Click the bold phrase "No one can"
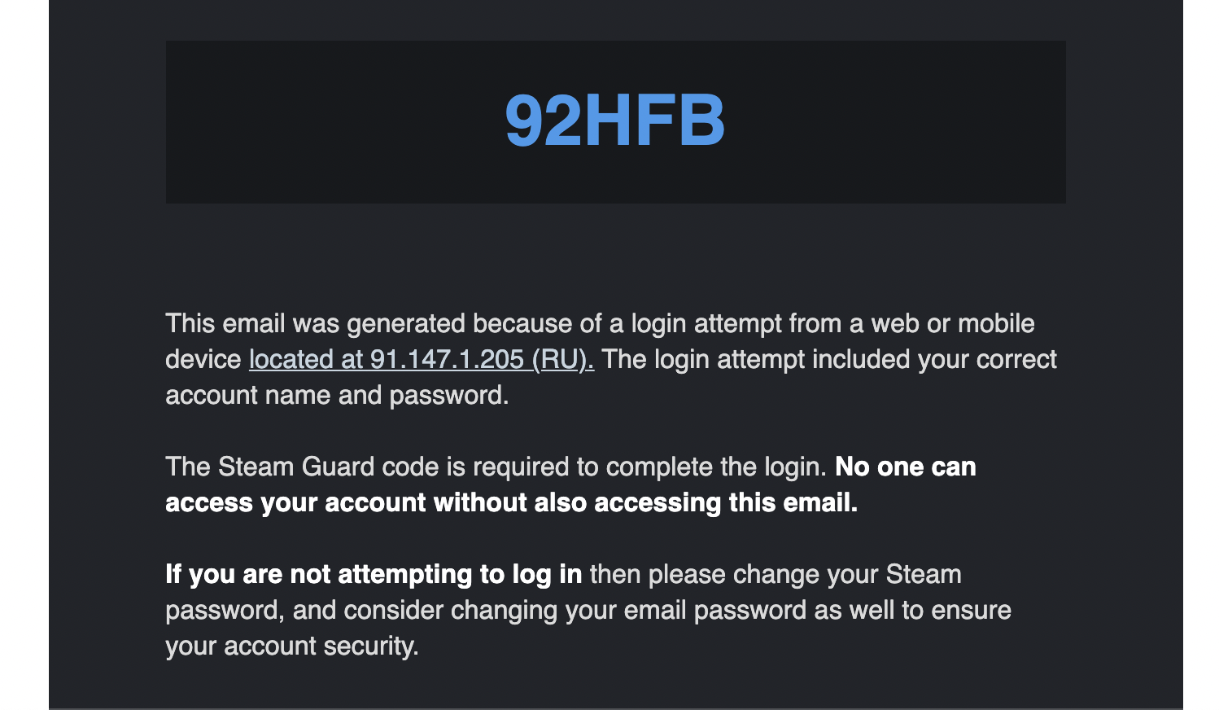 coord(905,467)
